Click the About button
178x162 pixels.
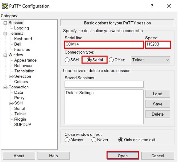point(19,156)
